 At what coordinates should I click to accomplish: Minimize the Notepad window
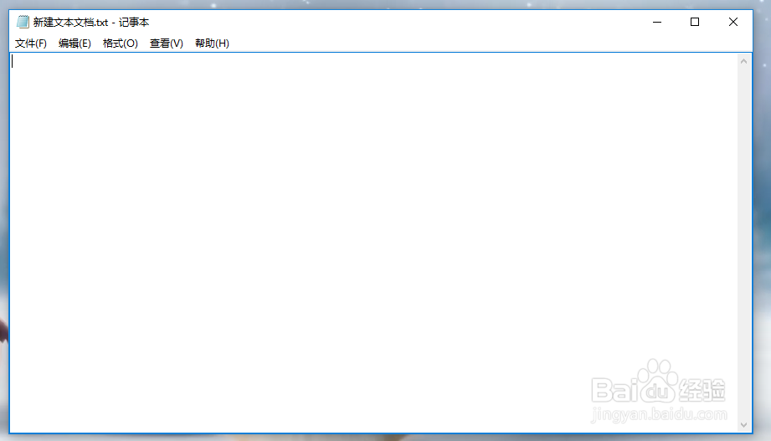pos(657,22)
